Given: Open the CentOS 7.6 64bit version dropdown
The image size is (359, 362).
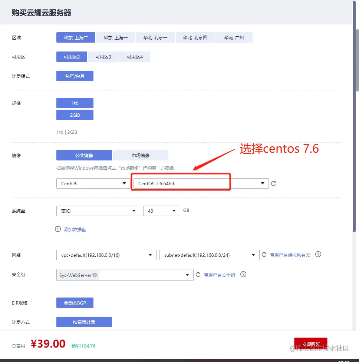Looking at the screenshot, I should pyautogui.click(x=201, y=183).
